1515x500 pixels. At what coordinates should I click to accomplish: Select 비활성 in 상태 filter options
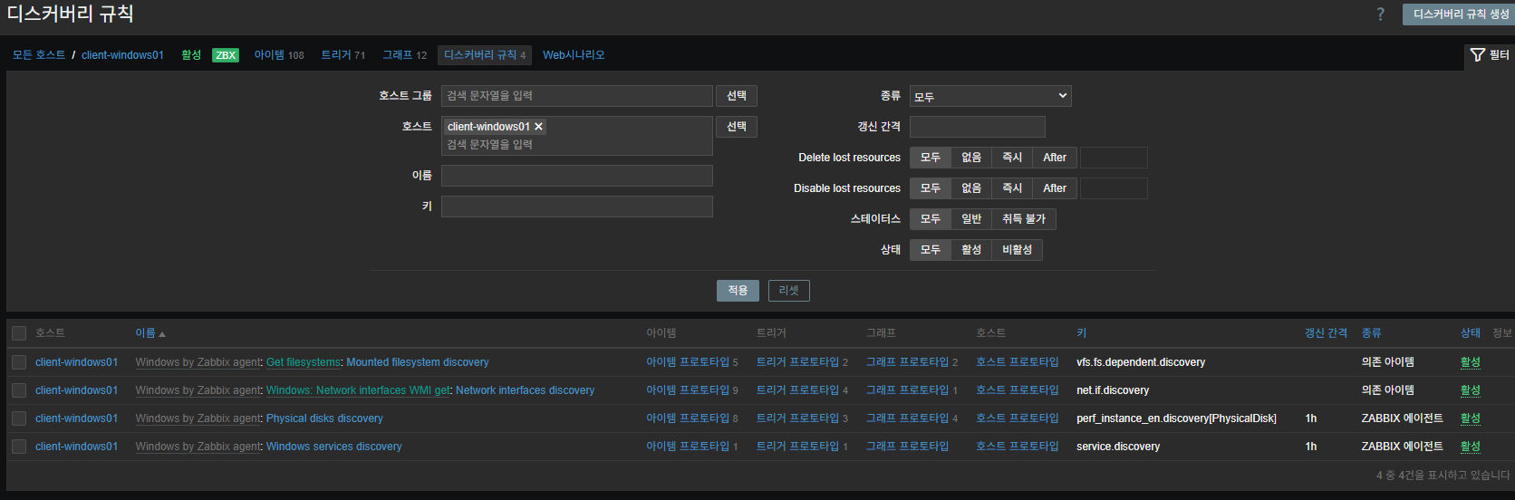(x=1018, y=250)
